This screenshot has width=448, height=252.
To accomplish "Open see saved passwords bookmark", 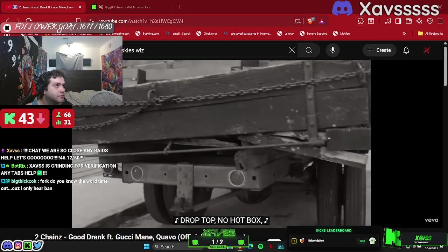I will [247, 34].
